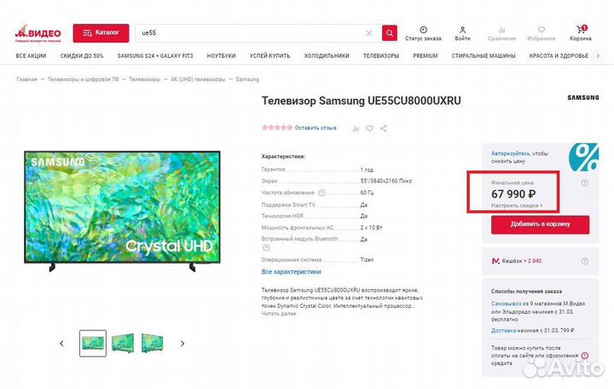Screen dimensions: 614x389
Task: Expand navigation menu with right chevron
Action: pyautogui.click(x=598, y=56)
